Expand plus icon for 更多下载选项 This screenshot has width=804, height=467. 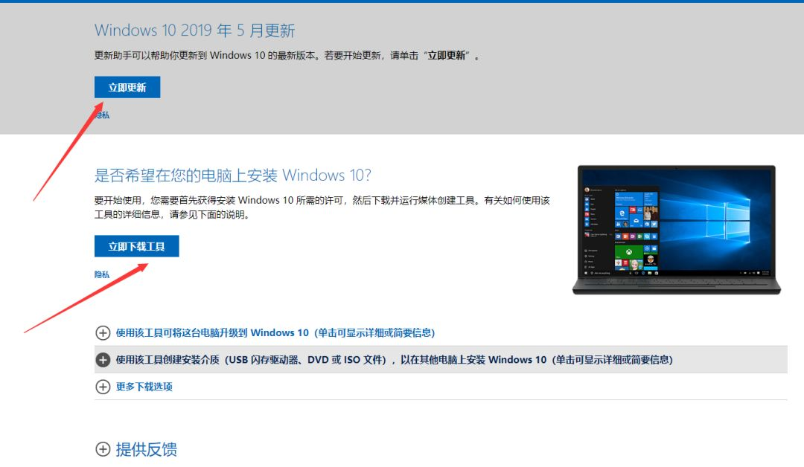click(103, 387)
